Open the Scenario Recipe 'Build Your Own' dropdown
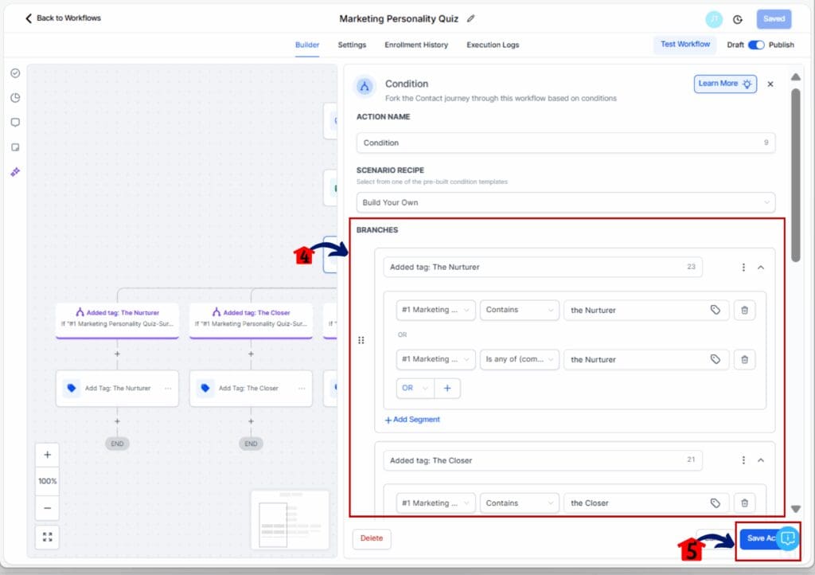This screenshot has height=575, width=815. click(565, 202)
